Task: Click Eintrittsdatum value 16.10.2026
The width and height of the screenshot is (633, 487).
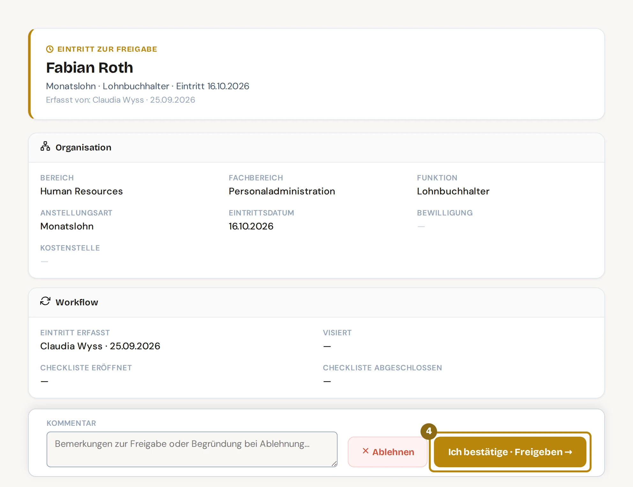Action: pos(251,226)
